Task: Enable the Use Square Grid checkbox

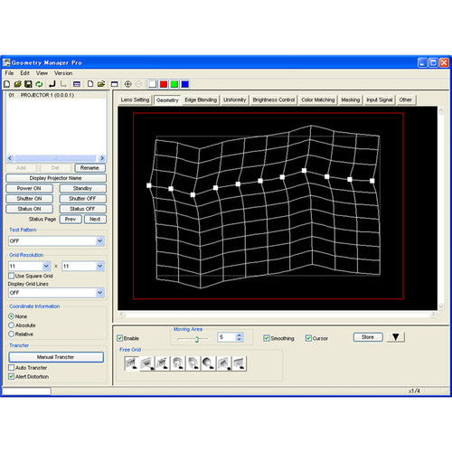Action: coord(12,276)
